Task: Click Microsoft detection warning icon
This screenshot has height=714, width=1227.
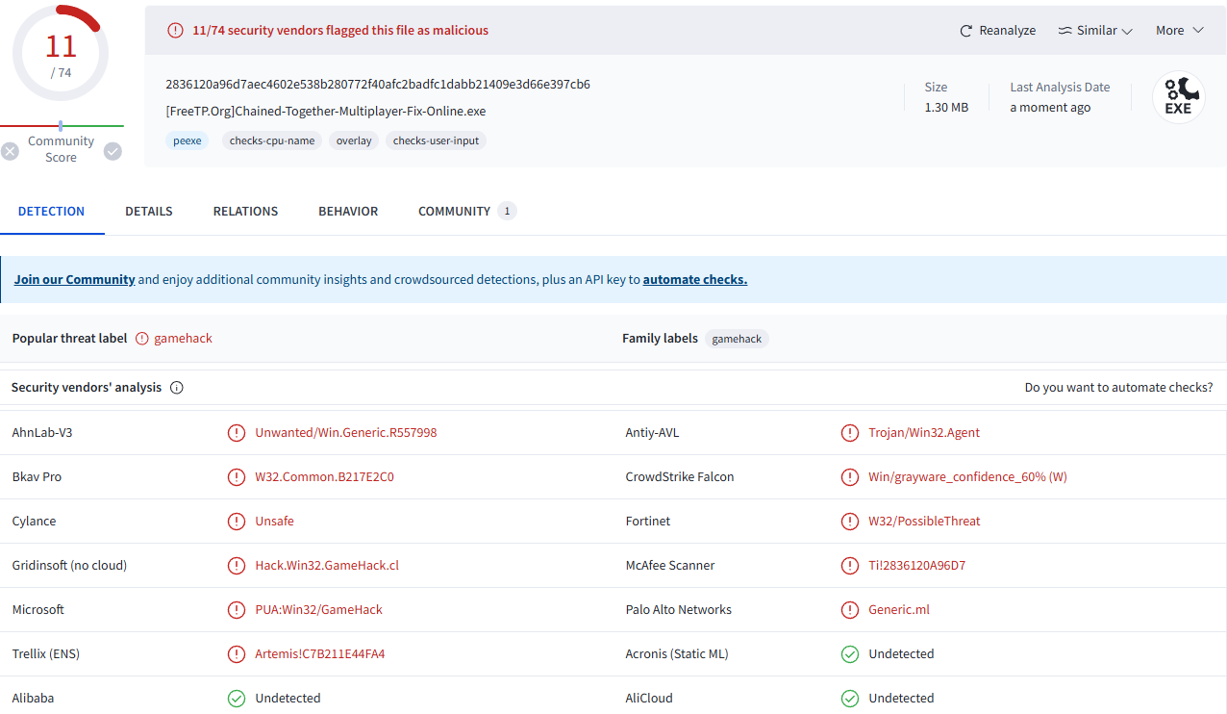Action: (237, 610)
